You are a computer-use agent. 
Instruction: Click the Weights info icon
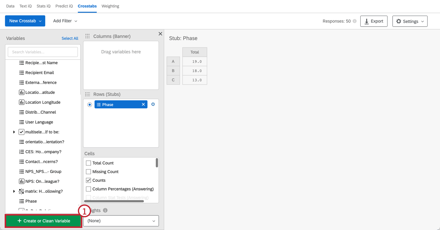pos(105,210)
